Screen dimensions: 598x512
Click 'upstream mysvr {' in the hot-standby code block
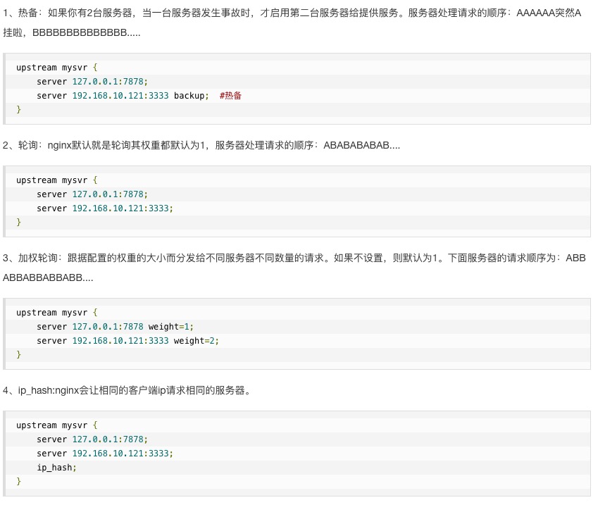pyautogui.click(x=56, y=68)
